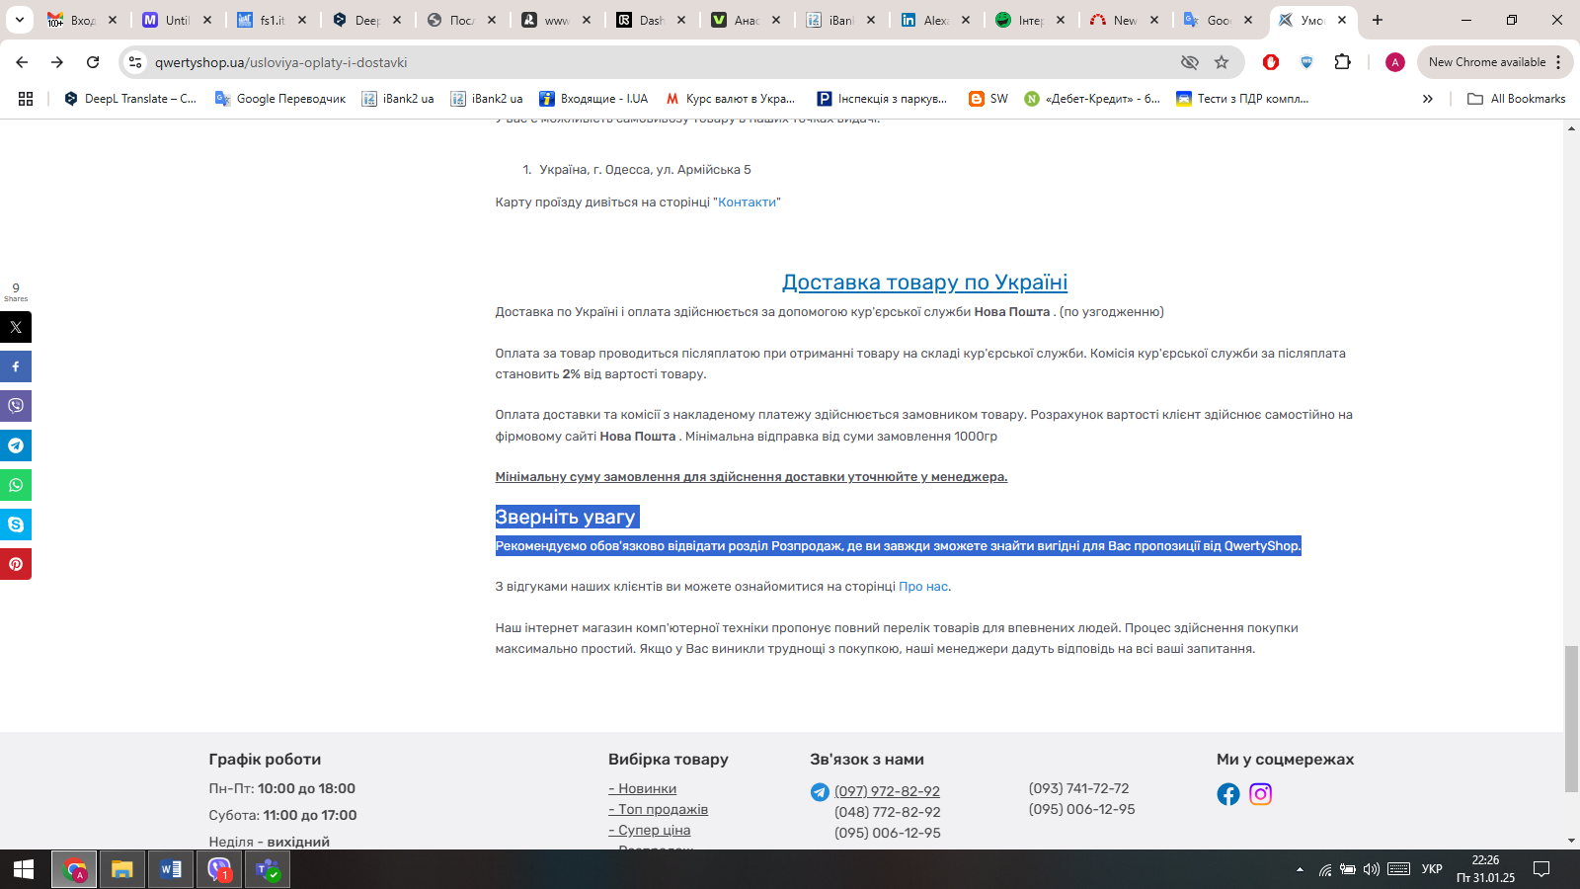This screenshot has width=1580, height=889.
Task: Switch to the Dash browser tab
Action: [650, 20]
